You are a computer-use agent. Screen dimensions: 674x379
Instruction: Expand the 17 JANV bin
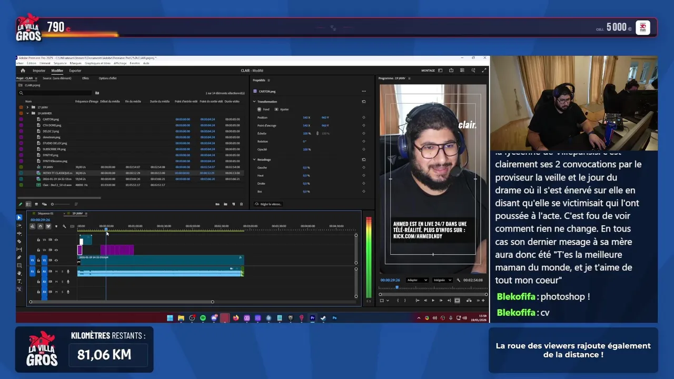(27, 107)
